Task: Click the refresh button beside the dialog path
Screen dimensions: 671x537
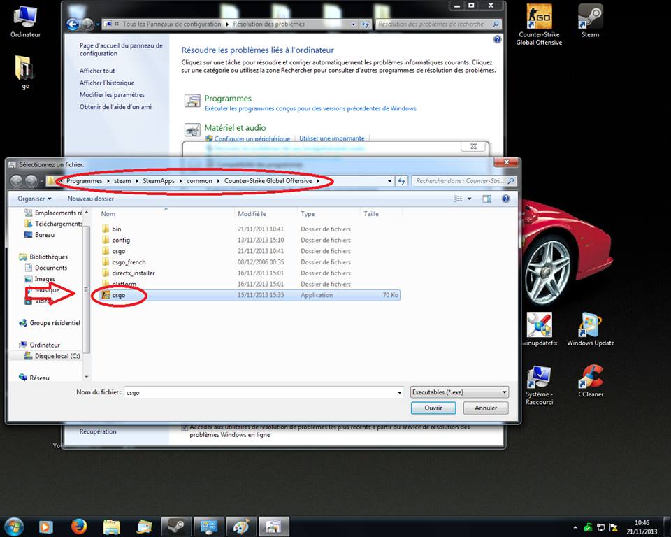Action: click(x=401, y=181)
